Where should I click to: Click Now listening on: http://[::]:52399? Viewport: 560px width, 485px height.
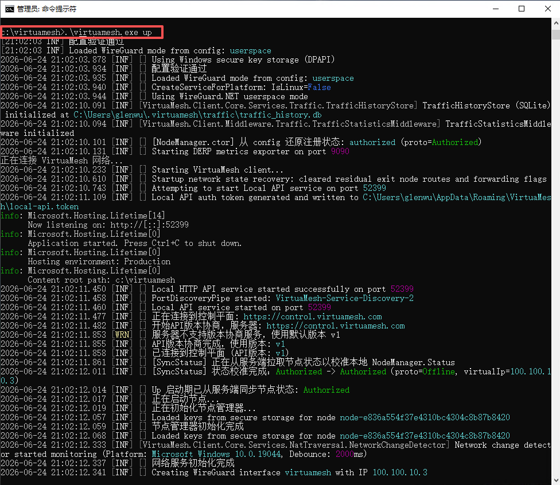click(x=108, y=225)
